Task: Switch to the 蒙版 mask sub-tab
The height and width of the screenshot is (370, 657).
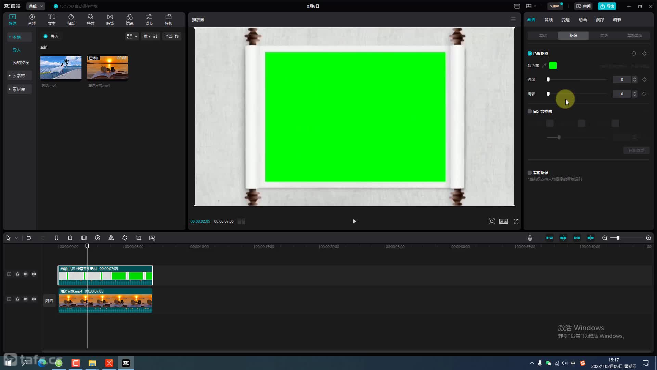Action: 604,36
